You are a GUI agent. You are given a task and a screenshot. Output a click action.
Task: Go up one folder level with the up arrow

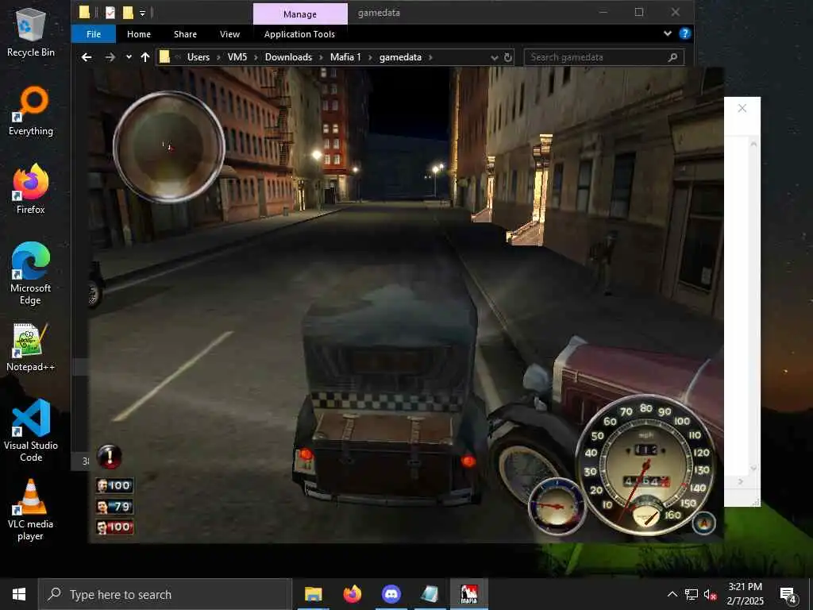(145, 57)
